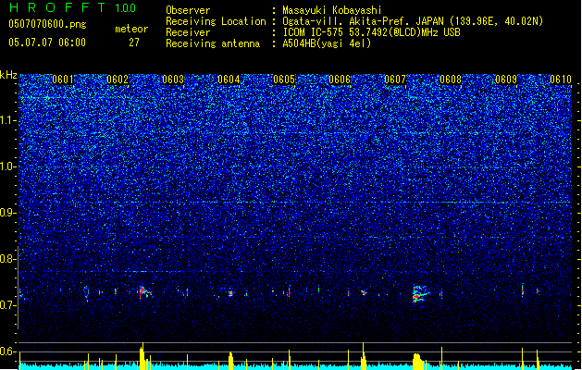Click the Observer label
Image resolution: width=582 pixels, height=370 pixels.
point(188,10)
